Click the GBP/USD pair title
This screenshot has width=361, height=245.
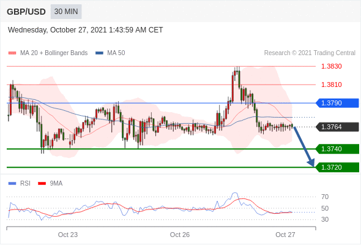[x=26, y=12]
